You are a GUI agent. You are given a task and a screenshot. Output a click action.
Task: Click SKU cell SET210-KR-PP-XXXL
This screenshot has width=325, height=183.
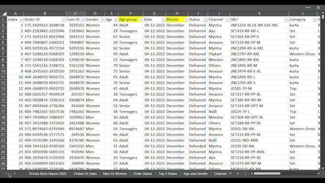[260, 152]
